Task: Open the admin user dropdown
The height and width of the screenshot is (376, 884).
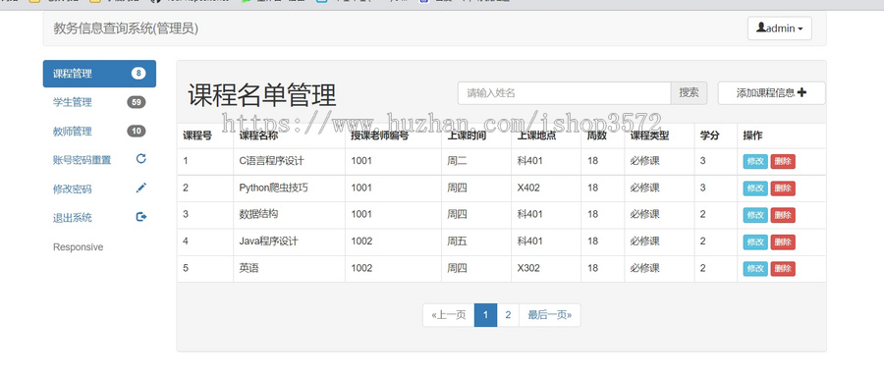Action: [779, 28]
